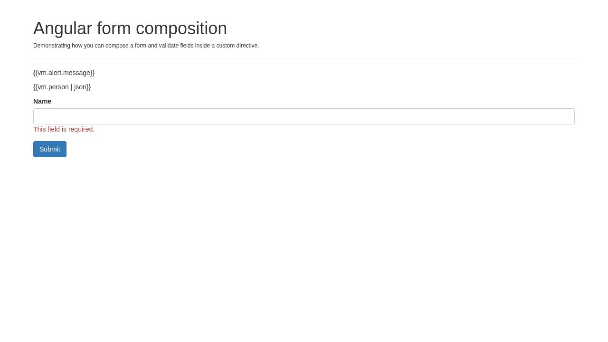Click the title text 'form composition'

point(161,28)
